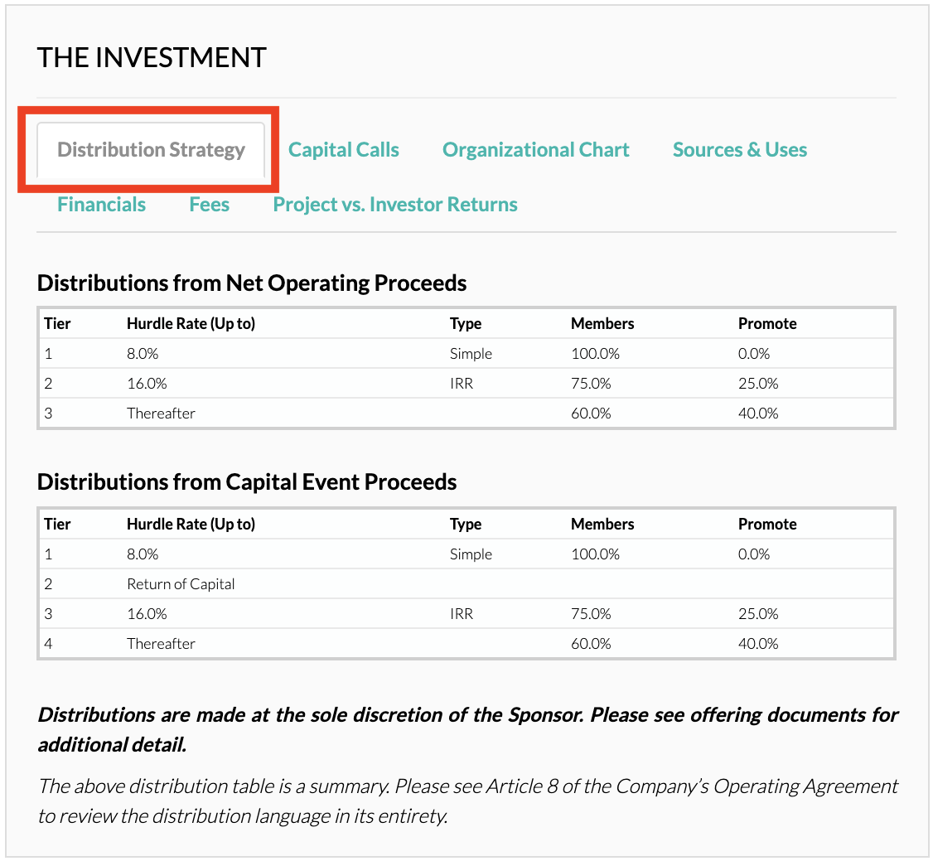The image size is (933, 861).
Task: Select the IRR type in Net Operating table
Action: tap(462, 384)
